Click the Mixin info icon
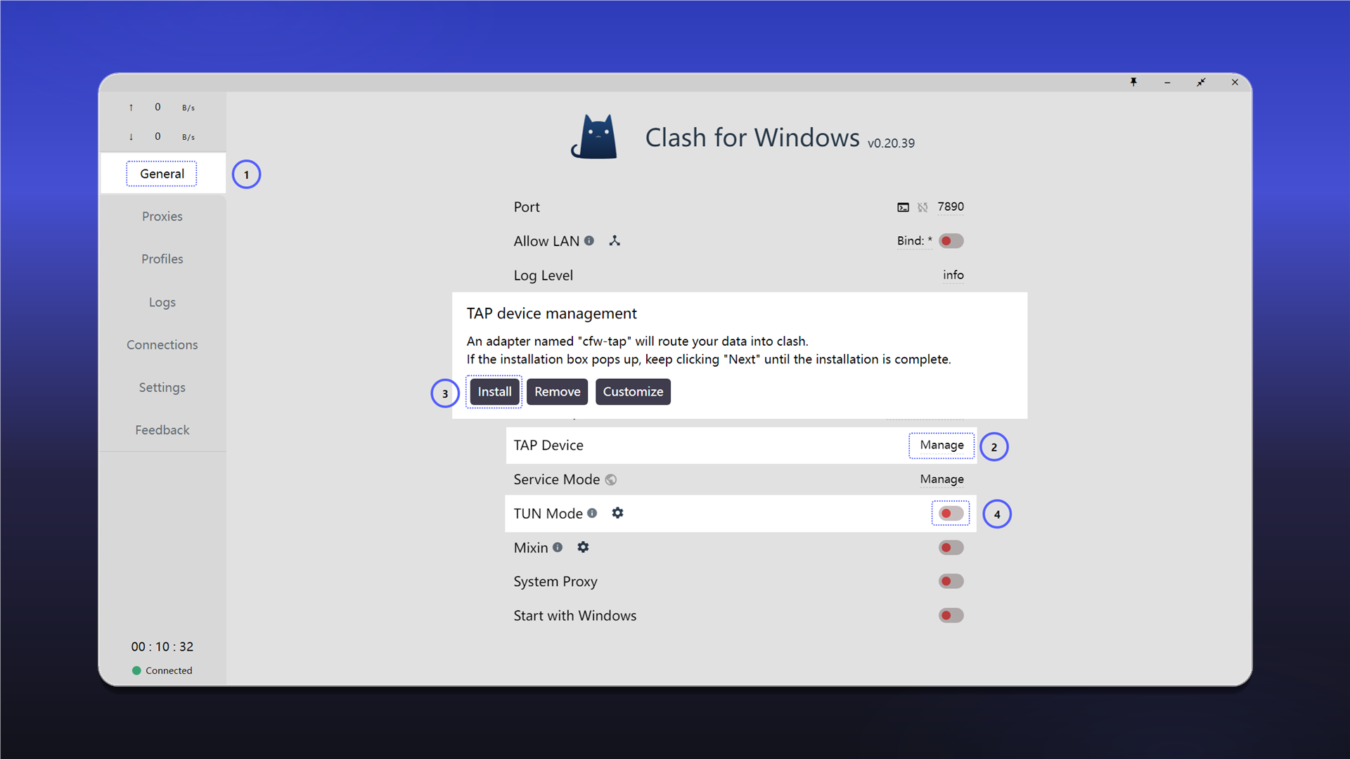This screenshot has width=1350, height=759. (558, 547)
